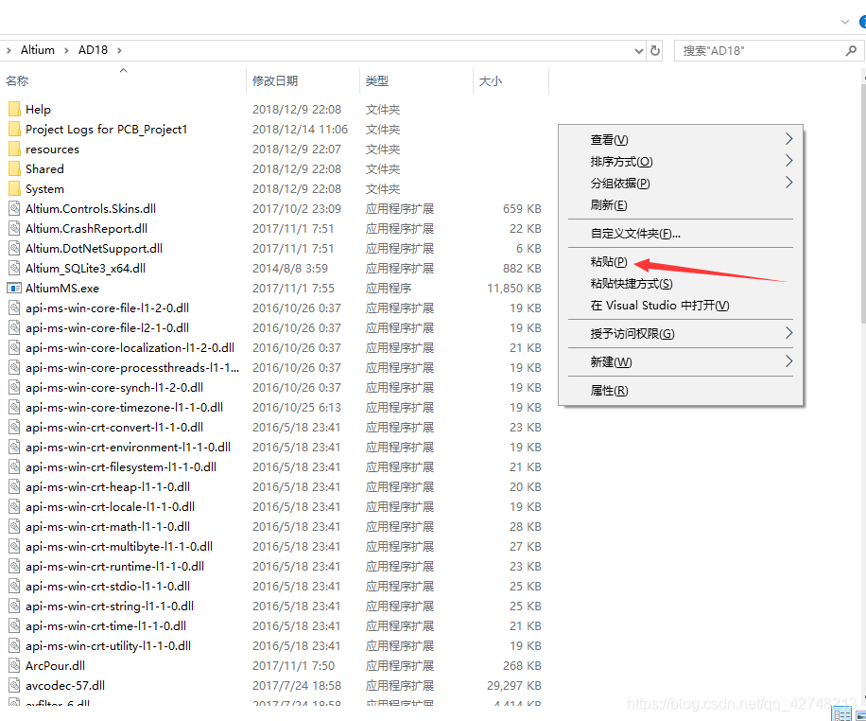Expand the address bar history dropdown
The width and height of the screenshot is (866, 721).
[635, 50]
